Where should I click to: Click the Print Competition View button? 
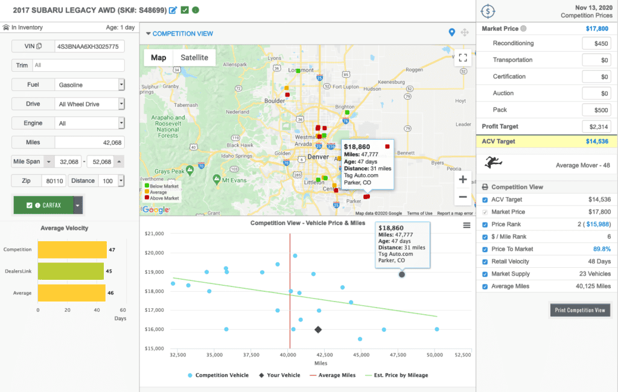580,310
